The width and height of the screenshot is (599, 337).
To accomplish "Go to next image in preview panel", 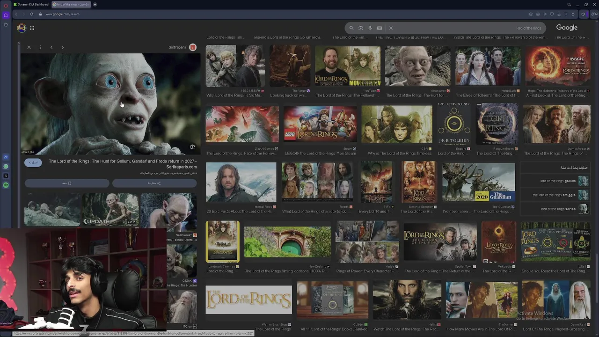I will (x=62, y=47).
